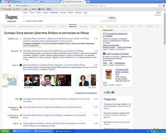
Task: Open the Луганские ополченцы news item
Action: pyautogui.click(x=117, y=106)
